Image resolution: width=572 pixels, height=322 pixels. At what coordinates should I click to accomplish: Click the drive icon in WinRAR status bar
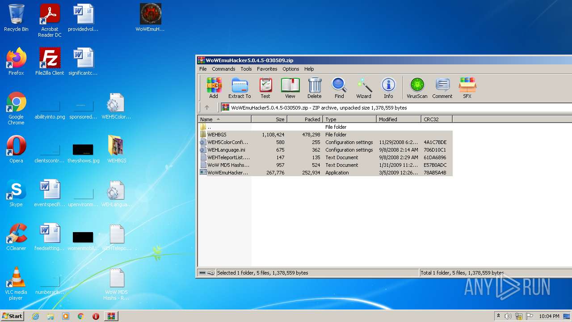tap(202, 273)
